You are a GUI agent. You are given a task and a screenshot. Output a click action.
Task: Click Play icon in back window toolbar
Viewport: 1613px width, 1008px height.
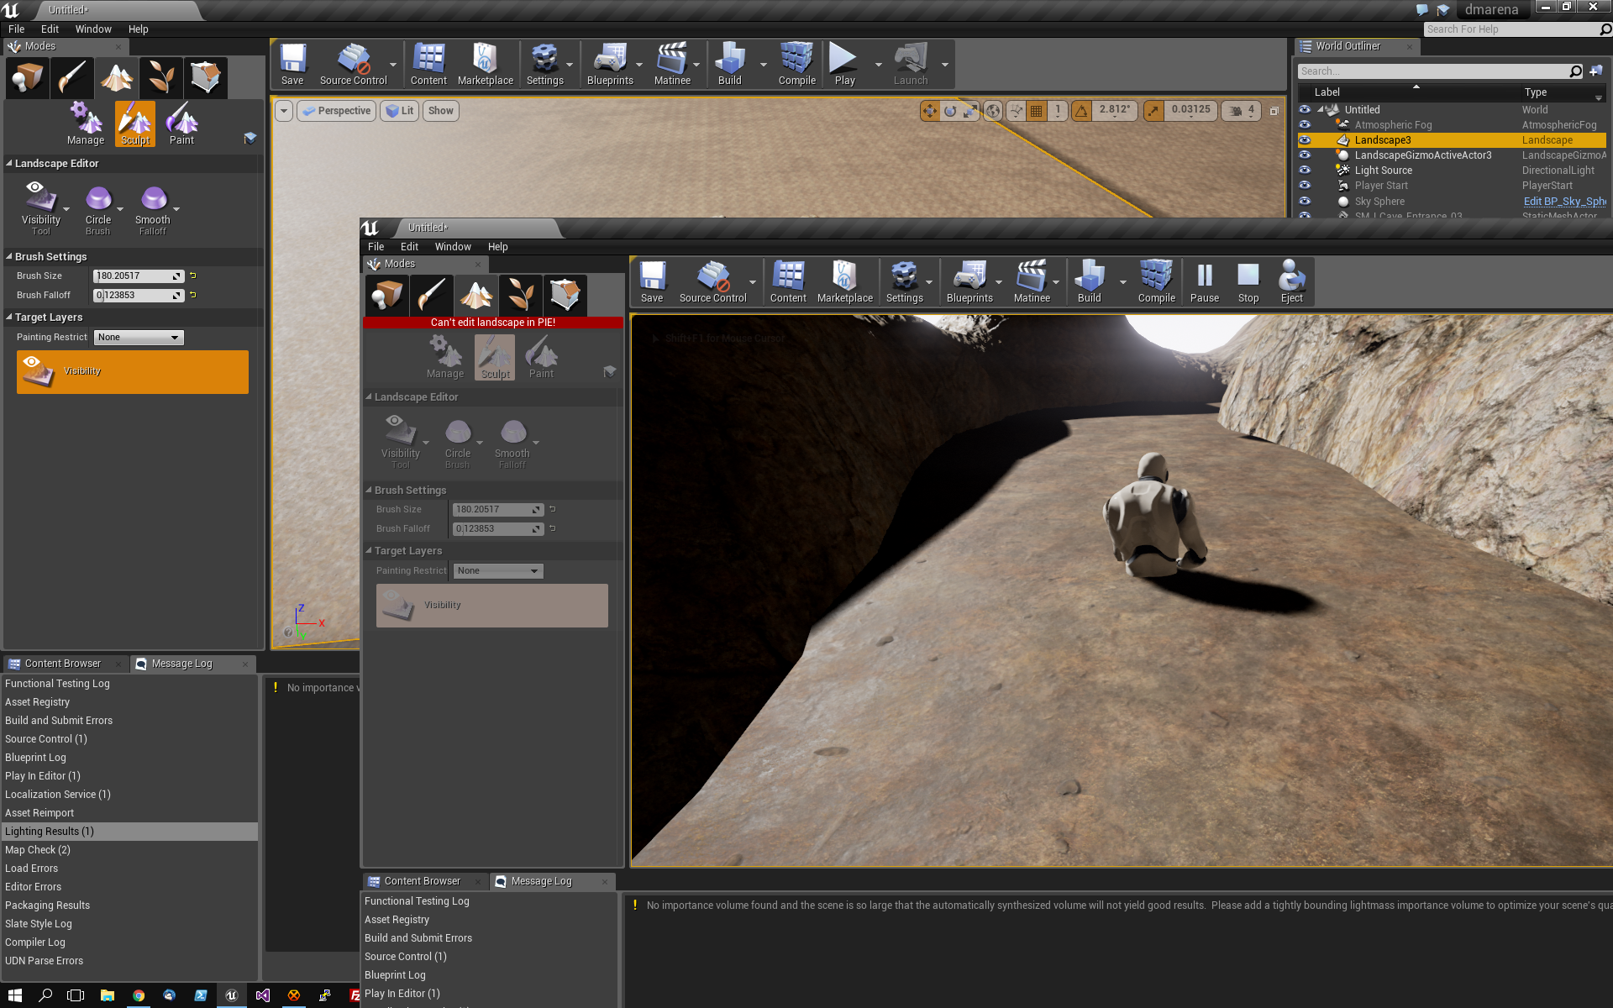(844, 65)
